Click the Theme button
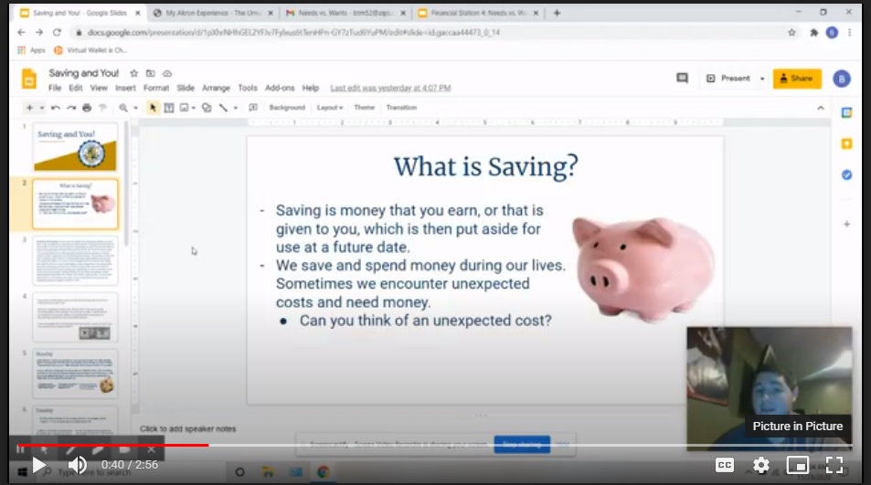The width and height of the screenshot is (871, 485). [x=365, y=108]
